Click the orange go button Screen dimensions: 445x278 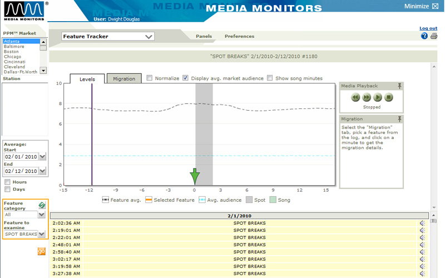click(x=41, y=251)
